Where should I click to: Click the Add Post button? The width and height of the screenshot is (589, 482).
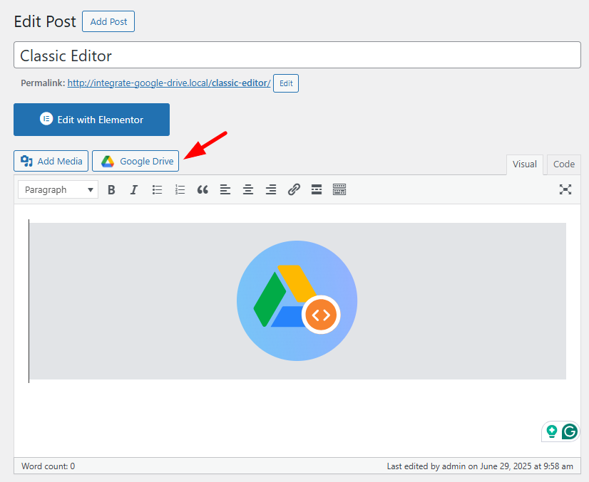click(x=108, y=22)
